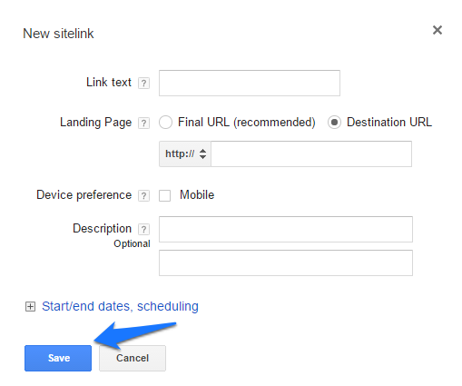Open Start/end dates, scheduling link

(x=120, y=306)
